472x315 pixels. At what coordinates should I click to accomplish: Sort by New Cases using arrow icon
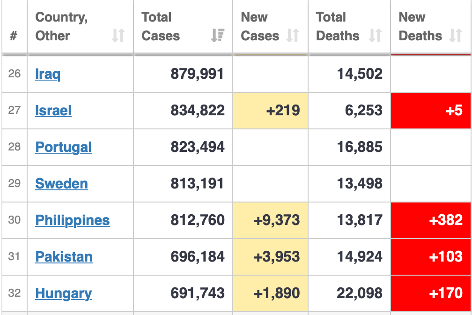(x=293, y=36)
